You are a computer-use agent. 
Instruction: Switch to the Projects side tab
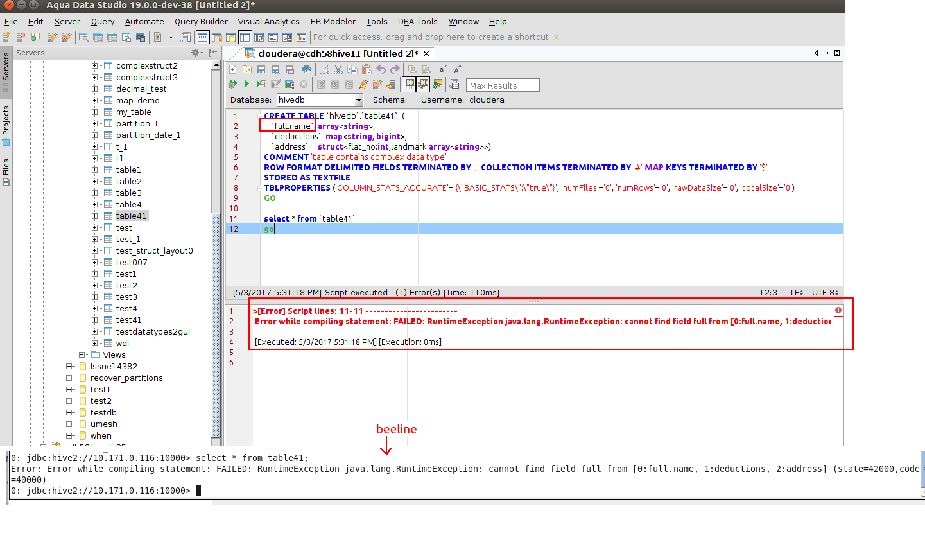pyautogui.click(x=6, y=125)
